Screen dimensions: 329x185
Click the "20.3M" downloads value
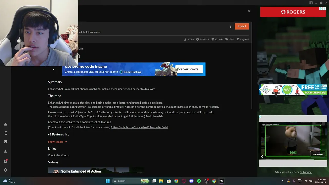(191, 39)
